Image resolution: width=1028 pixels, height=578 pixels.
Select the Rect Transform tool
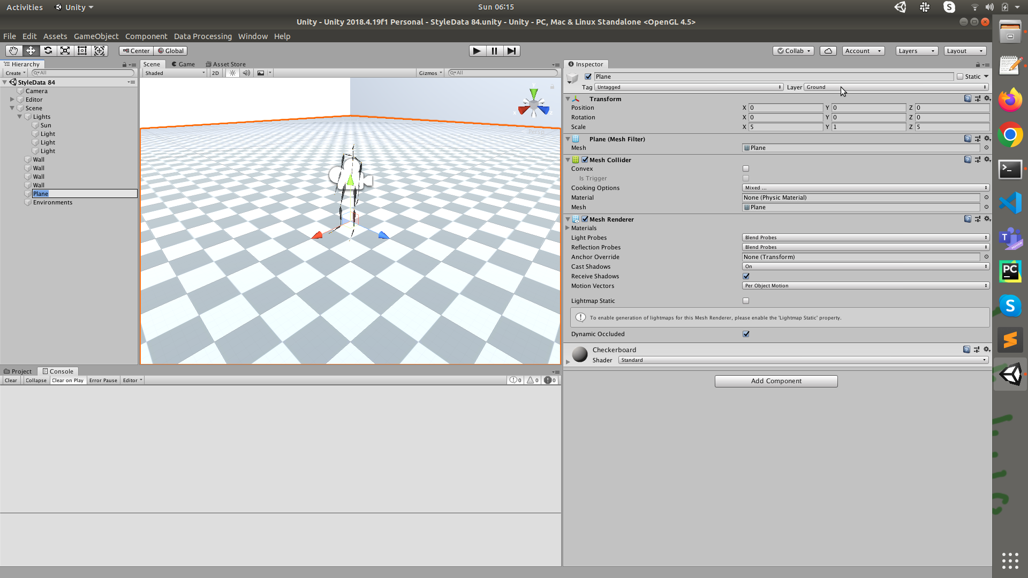point(82,51)
